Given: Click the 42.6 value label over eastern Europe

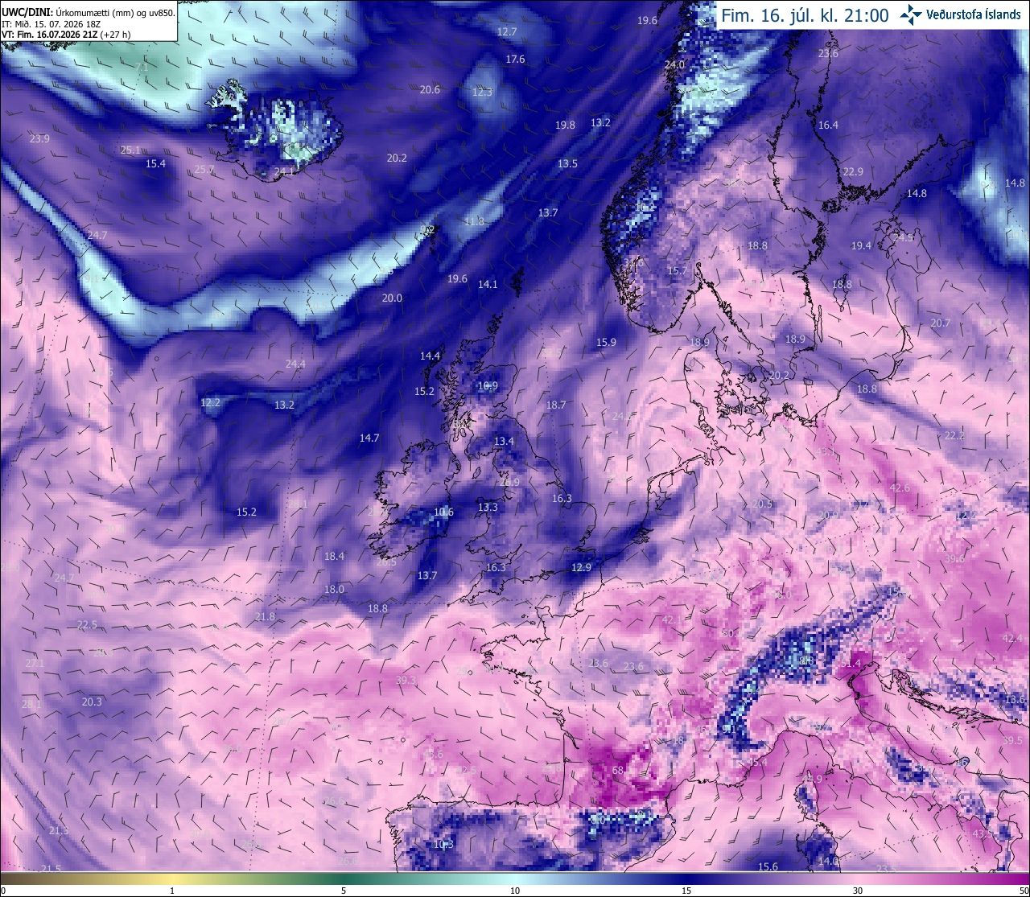Looking at the screenshot, I should (900, 488).
